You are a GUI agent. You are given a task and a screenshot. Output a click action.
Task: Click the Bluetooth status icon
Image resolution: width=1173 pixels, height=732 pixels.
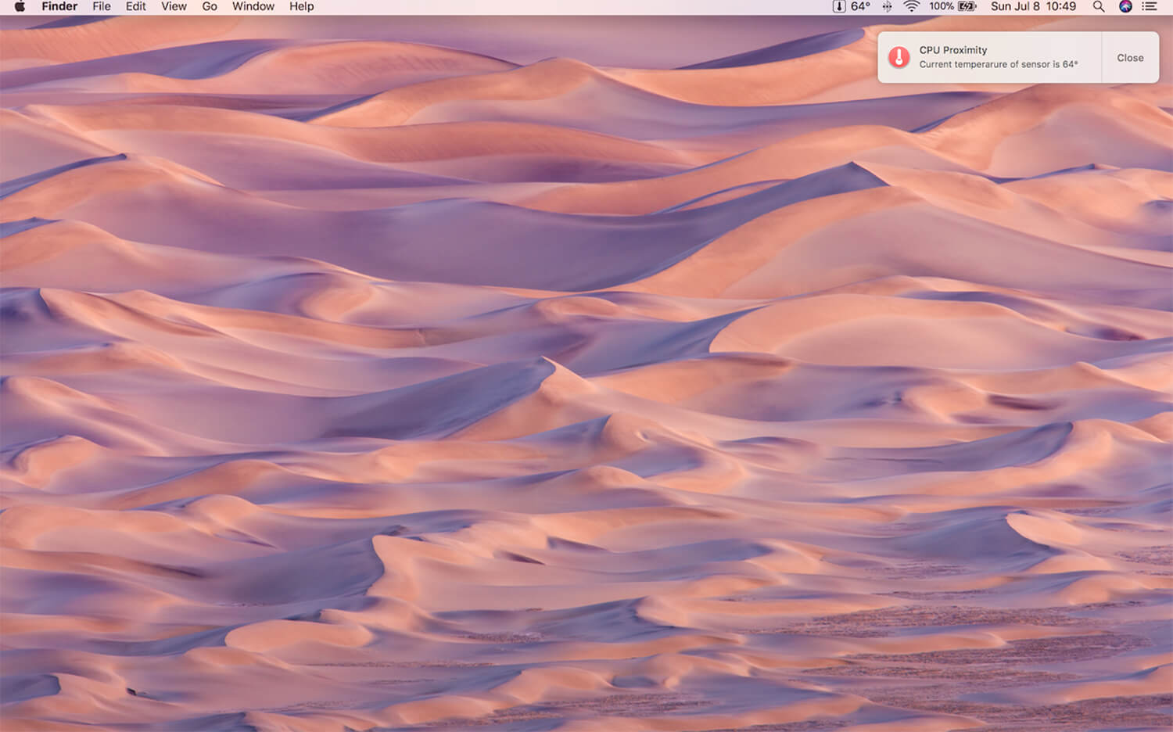tap(887, 6)
